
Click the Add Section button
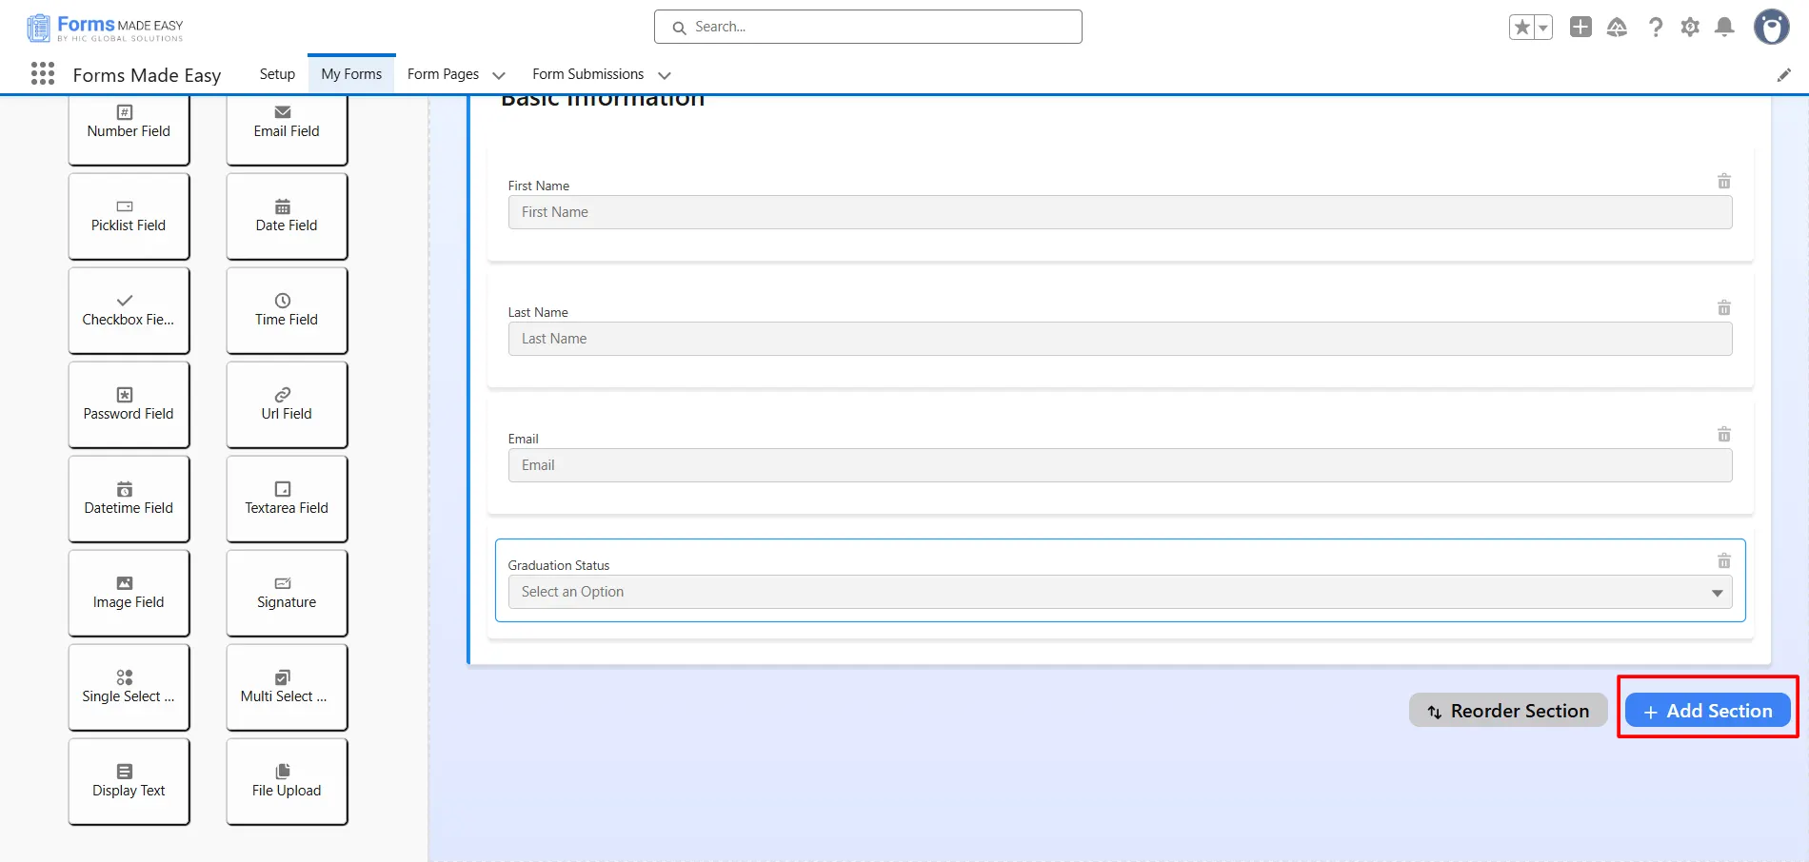click(x=1707, y=711)
